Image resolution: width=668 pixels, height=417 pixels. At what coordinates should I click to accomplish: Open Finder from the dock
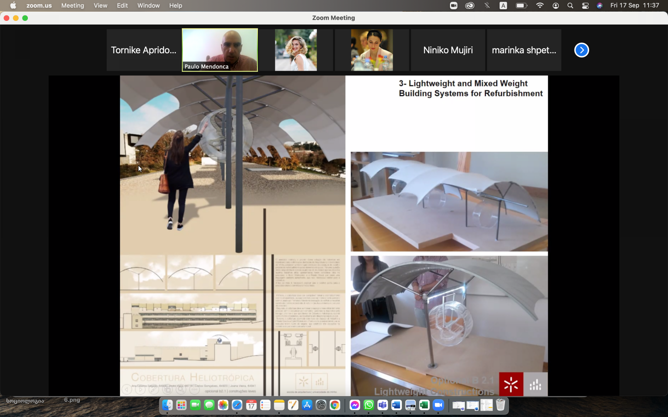167,405
